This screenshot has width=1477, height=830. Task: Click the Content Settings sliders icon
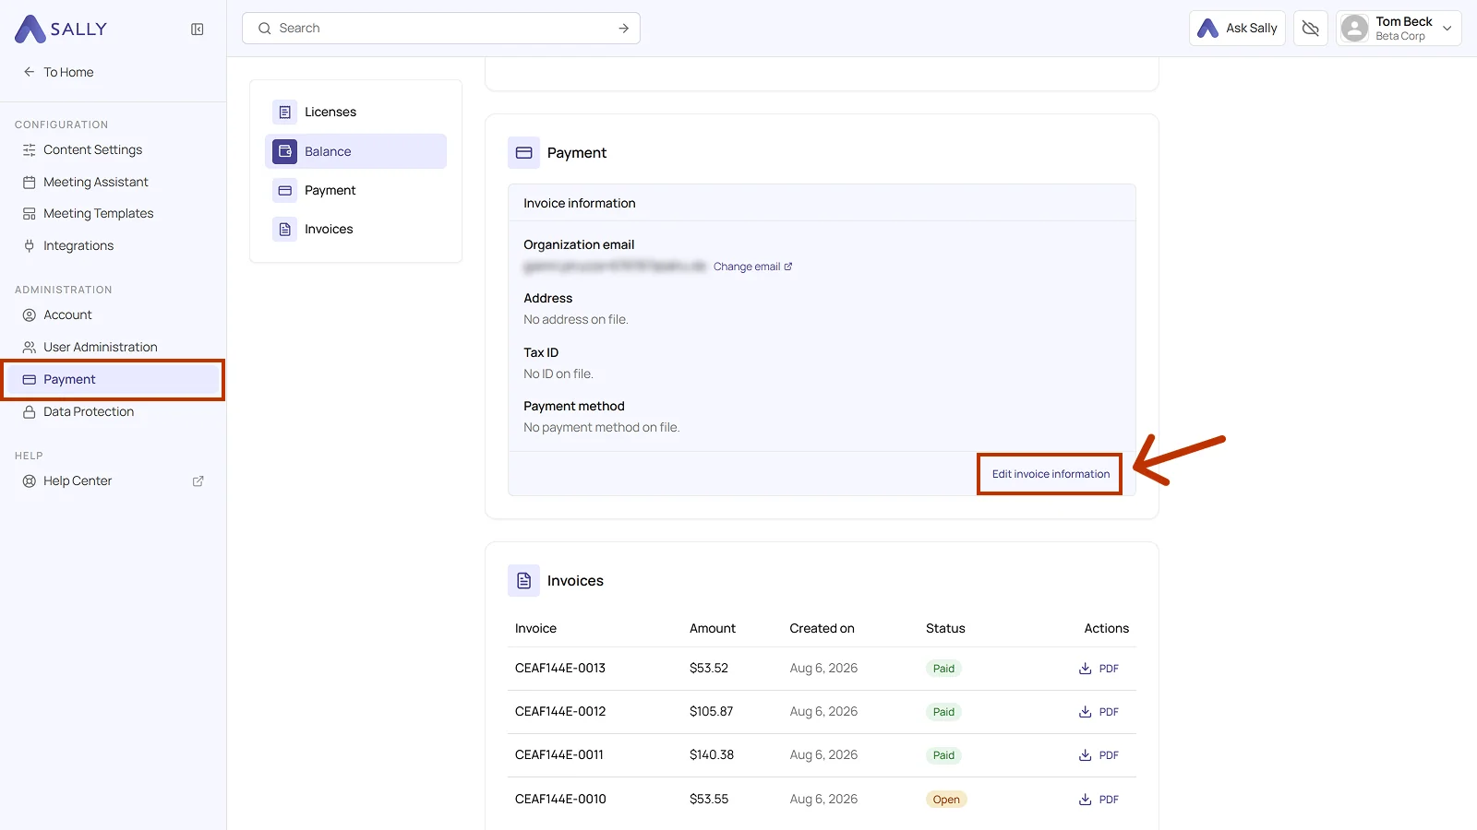coord(30,150)
